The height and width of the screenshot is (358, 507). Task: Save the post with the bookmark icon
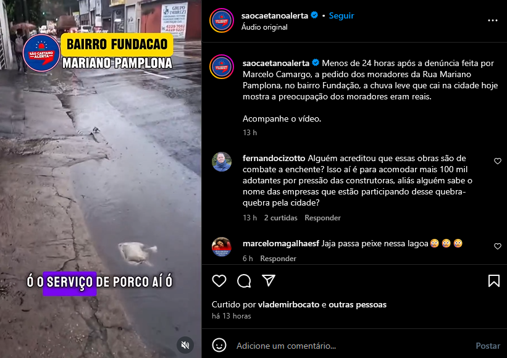coord(494,281)
